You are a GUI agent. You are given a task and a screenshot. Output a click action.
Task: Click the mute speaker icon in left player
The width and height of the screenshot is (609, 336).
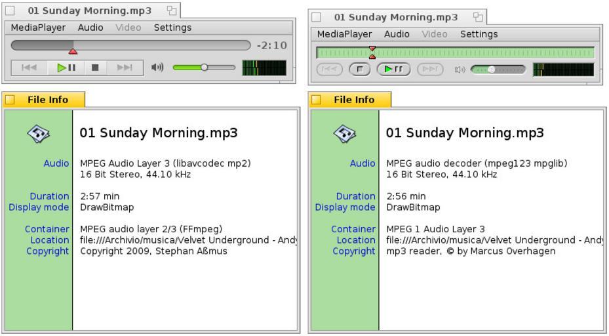[x=157, y=68]
